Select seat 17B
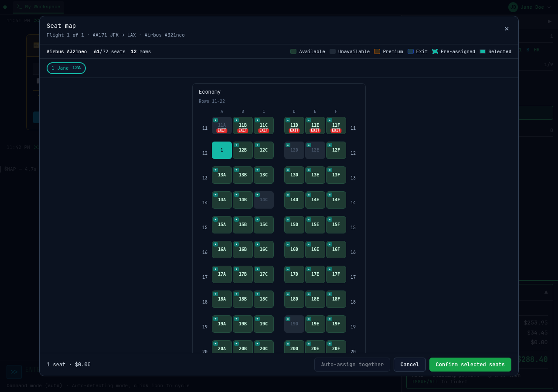This screenshot has width=558, height=392. [x=243, y=274]
